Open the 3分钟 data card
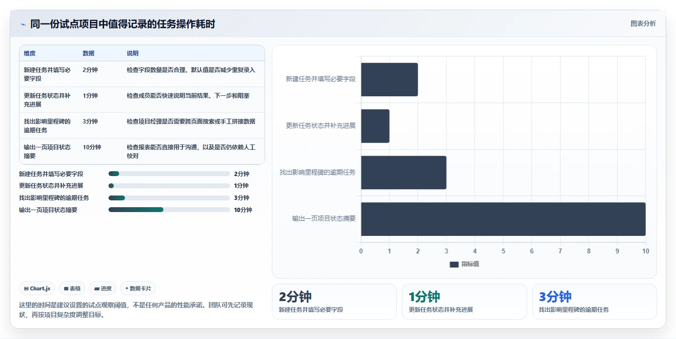This screenshot has width=676, height=339. [x=594, y=302]
